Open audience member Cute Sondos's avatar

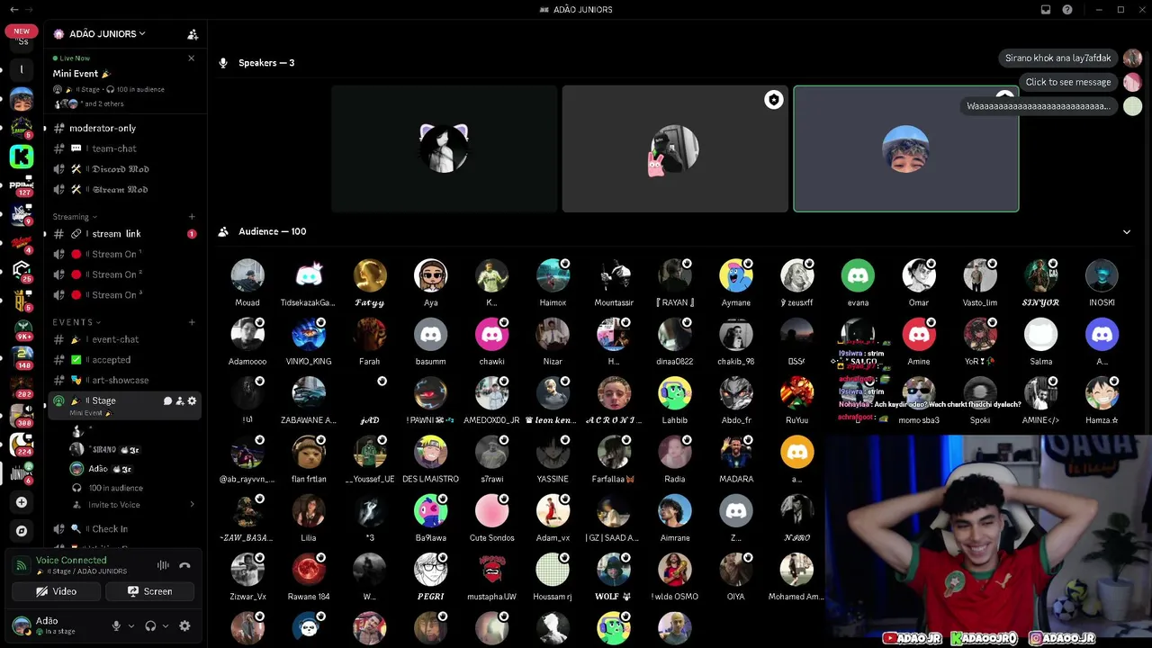click(x=491, y=510)
